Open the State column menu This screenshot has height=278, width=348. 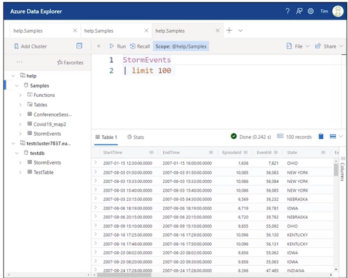323,153
